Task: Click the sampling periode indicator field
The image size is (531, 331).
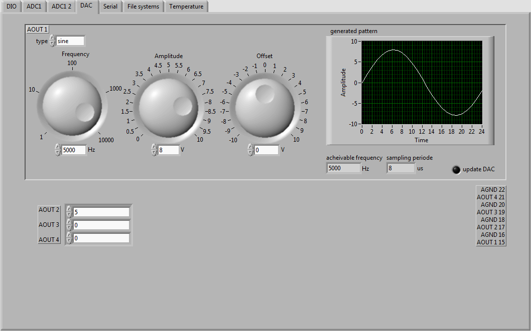Action: point(401,168)
